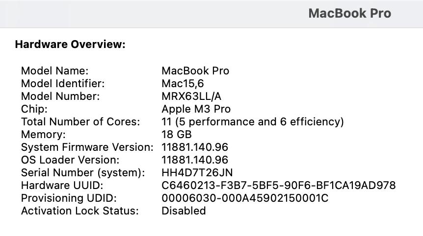Click the OS Loader Version label
Viewport: 423px width, 236px height.
(70, 160)
